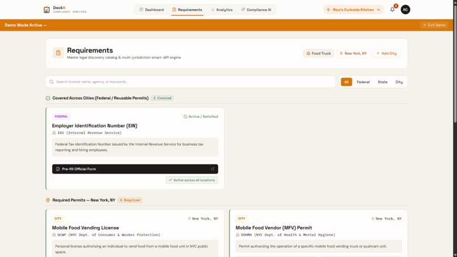Click the Required Permits location pin icon
The width and height of the screenshot is (457, 257).
pyautogui.click(x=48, y=200)
